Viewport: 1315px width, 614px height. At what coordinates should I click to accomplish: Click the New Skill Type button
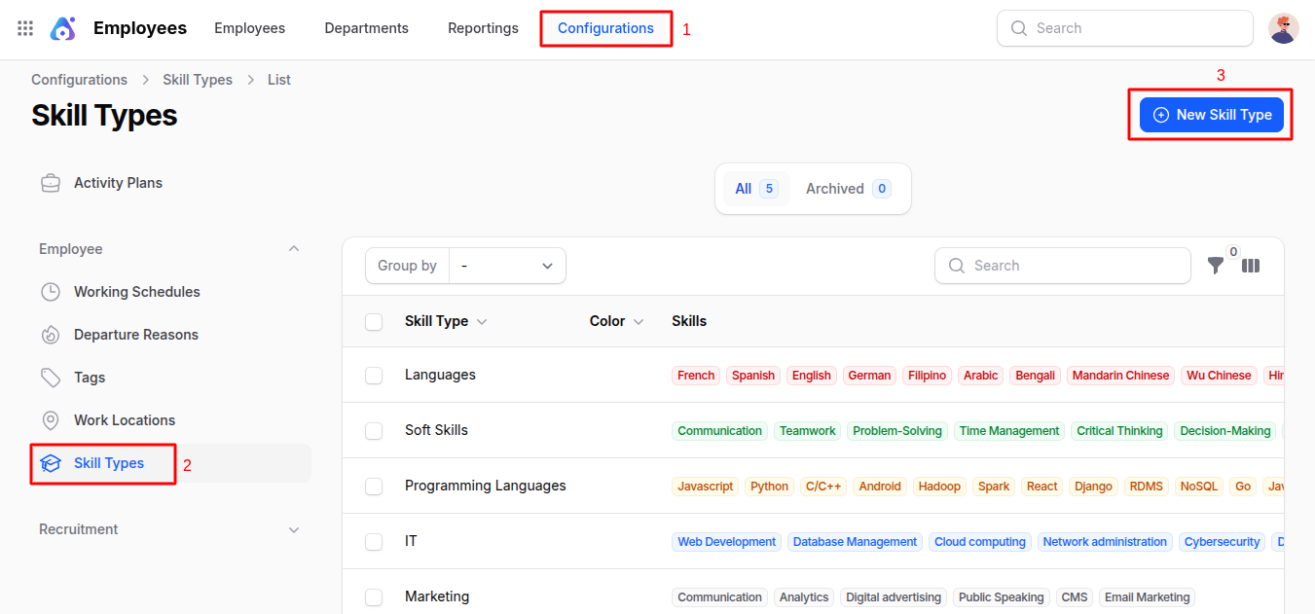tap(1212, 115)
